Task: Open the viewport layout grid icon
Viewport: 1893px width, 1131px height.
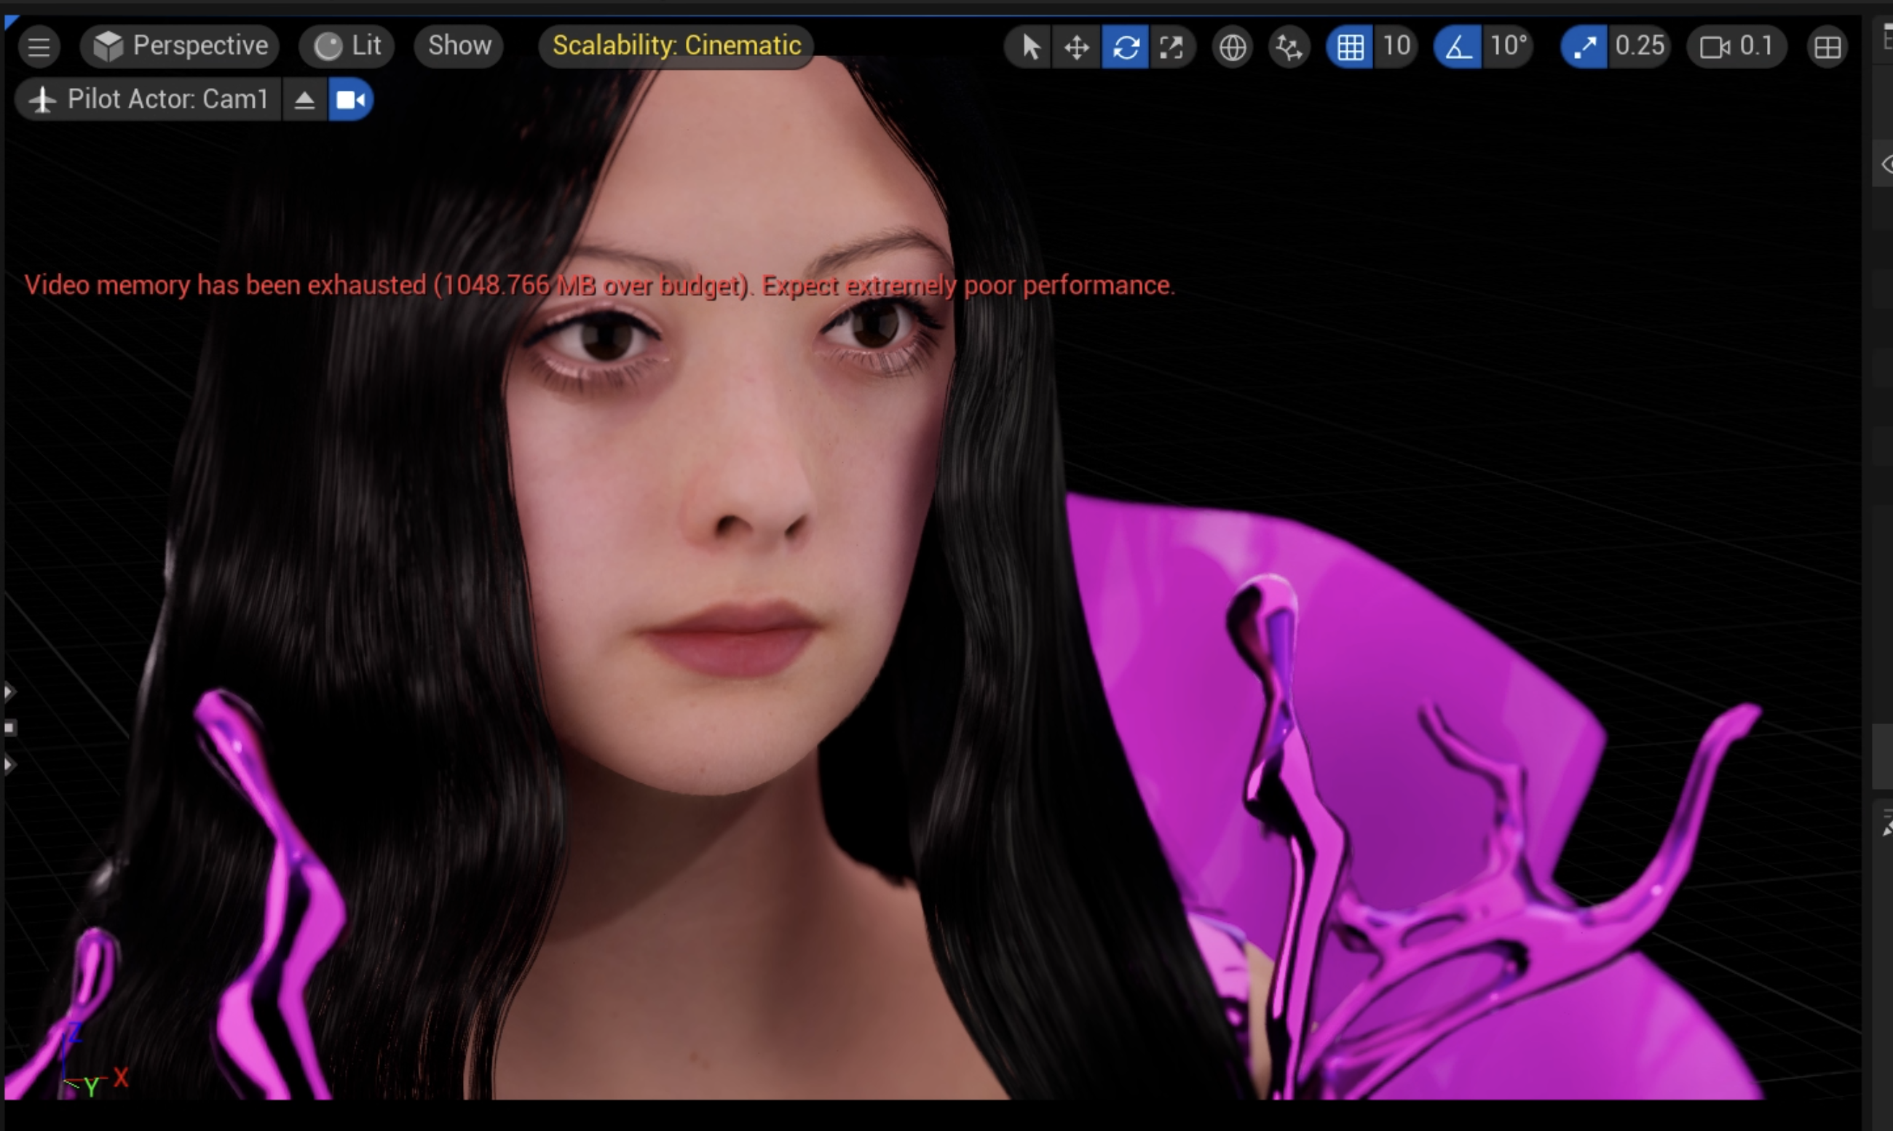Action: click(x=1827, y=47)
